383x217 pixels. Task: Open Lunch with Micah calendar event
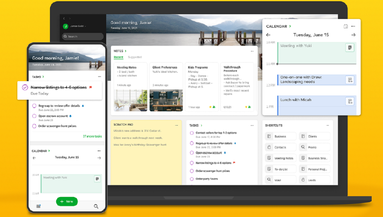[x=317, y=105]
